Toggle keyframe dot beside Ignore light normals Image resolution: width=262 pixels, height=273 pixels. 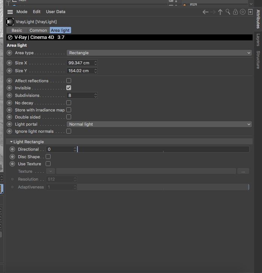click(x=9, y=131)
